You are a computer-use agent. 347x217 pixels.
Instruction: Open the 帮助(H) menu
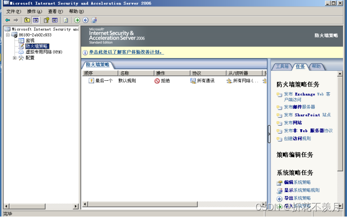coord(76,11)
